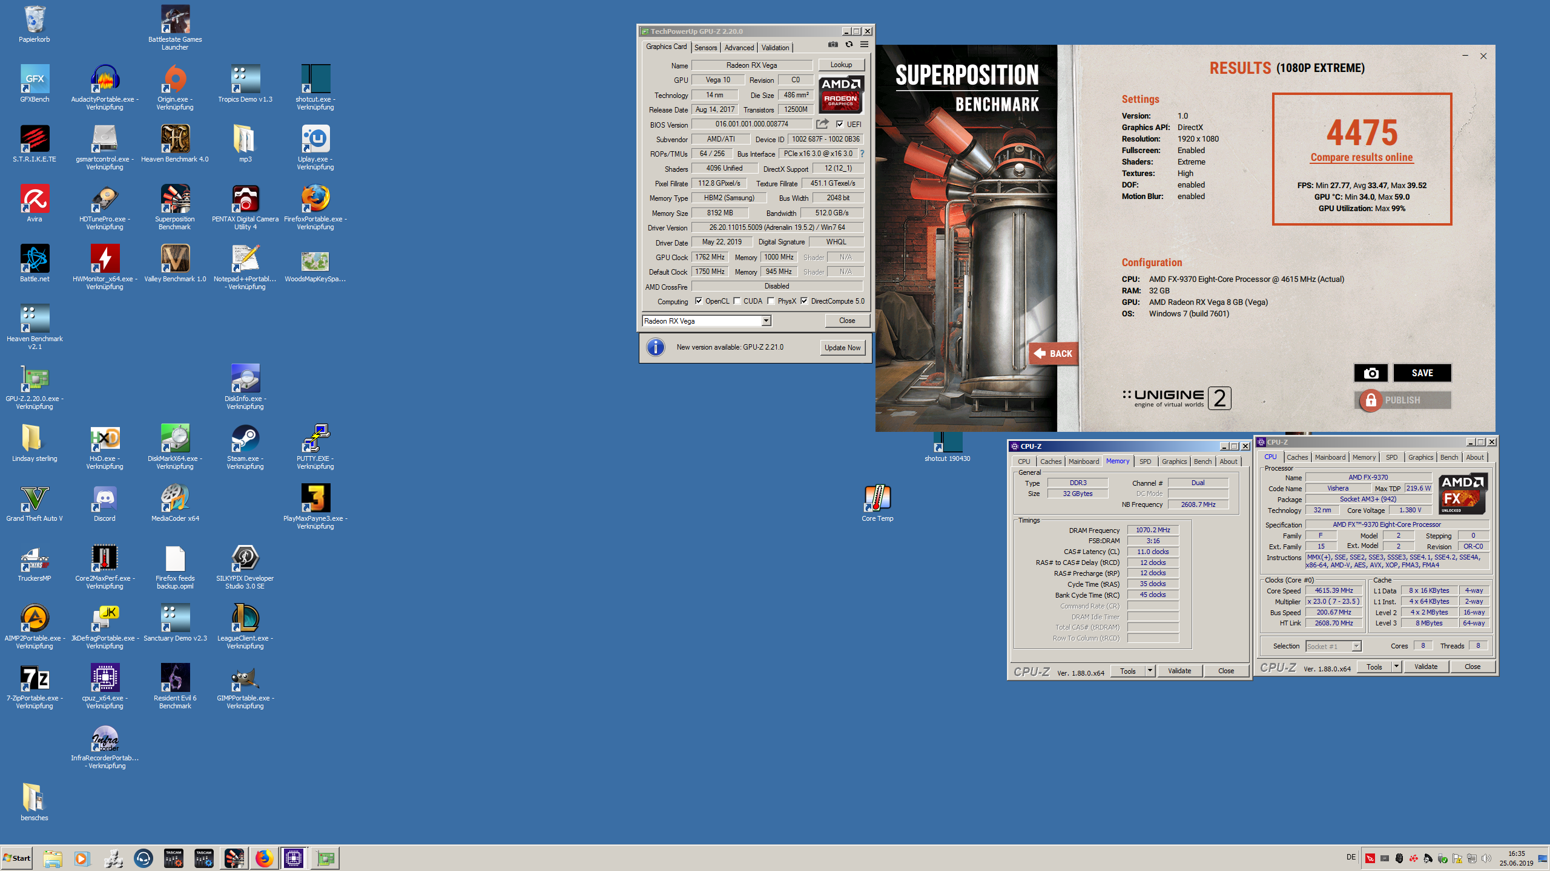Click the GPU-Z screenshot camera icon
1550x871 pixels.
[833, 45]
